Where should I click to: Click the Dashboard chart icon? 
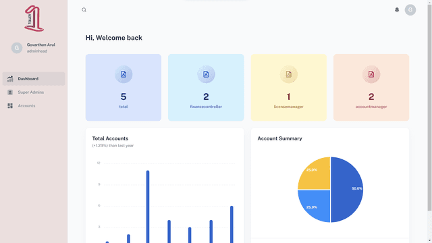10,79
